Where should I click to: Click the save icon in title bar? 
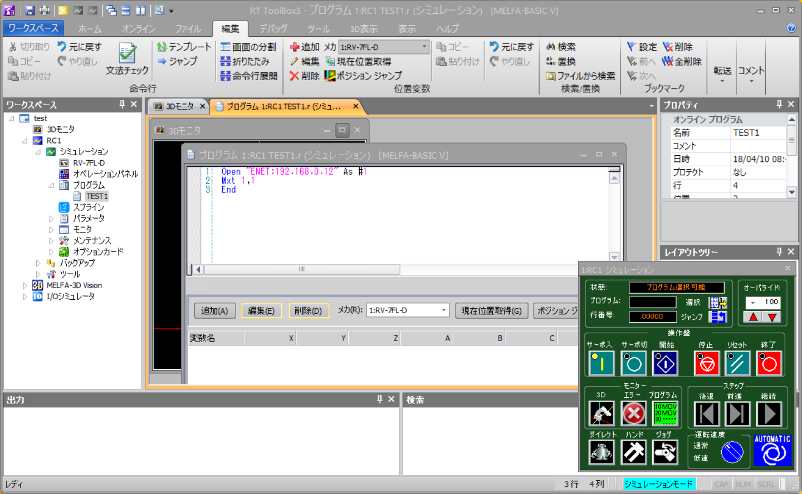click(x=30, y=10)
